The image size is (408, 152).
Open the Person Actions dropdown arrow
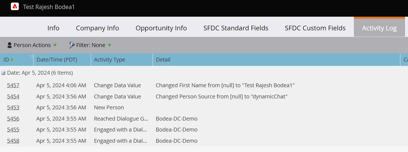tap(55, 45)
